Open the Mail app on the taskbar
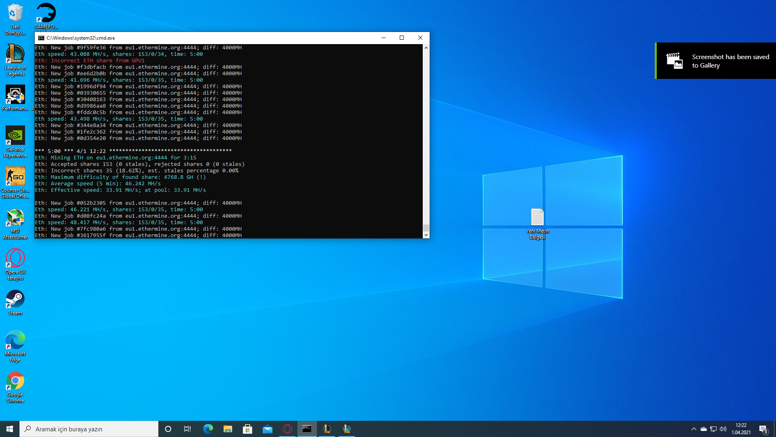 (267, 429)
